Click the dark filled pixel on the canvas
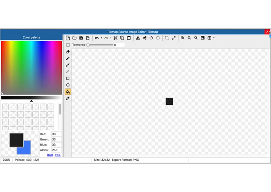 169,102
